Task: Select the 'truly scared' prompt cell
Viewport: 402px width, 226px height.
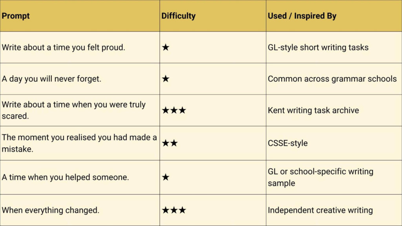Action: tap(73, 110)
